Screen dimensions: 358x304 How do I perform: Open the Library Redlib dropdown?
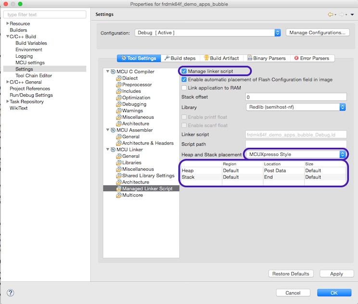pos(296,107)
